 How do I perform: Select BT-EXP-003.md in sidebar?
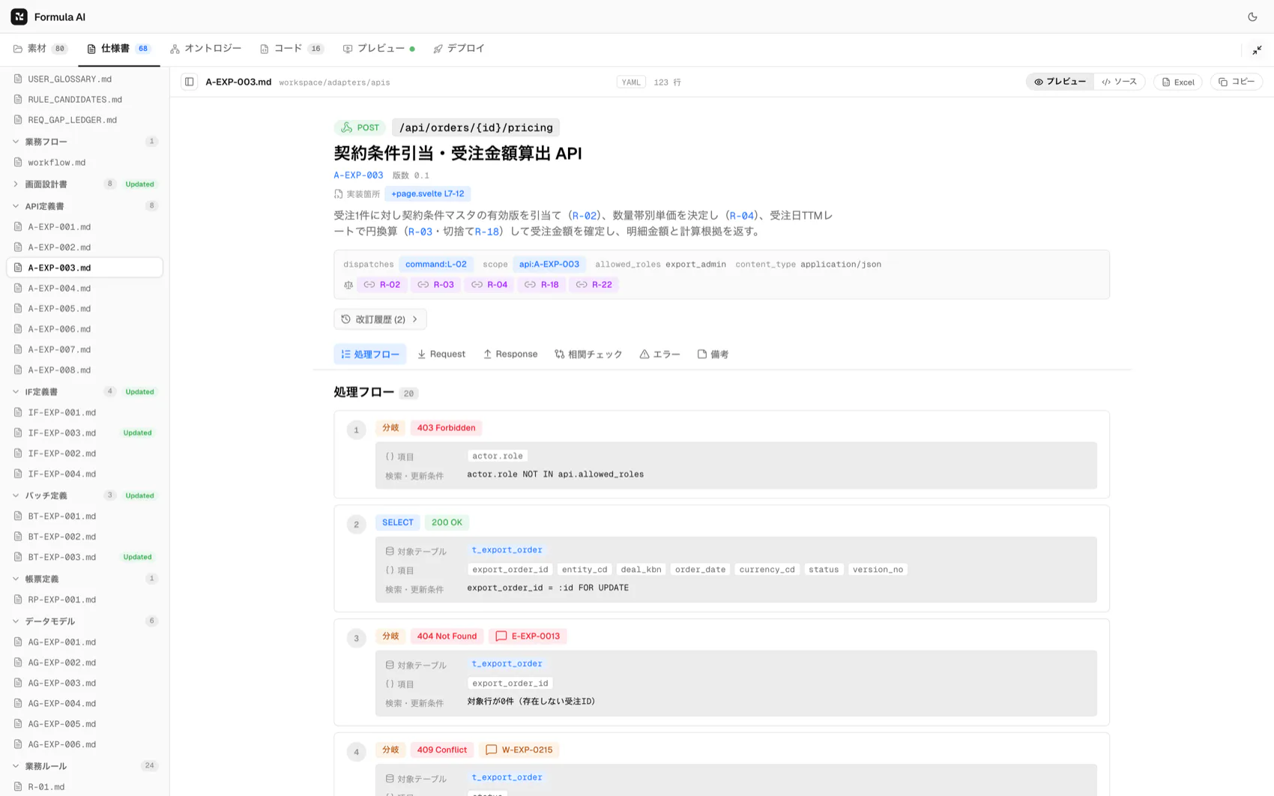85,558
